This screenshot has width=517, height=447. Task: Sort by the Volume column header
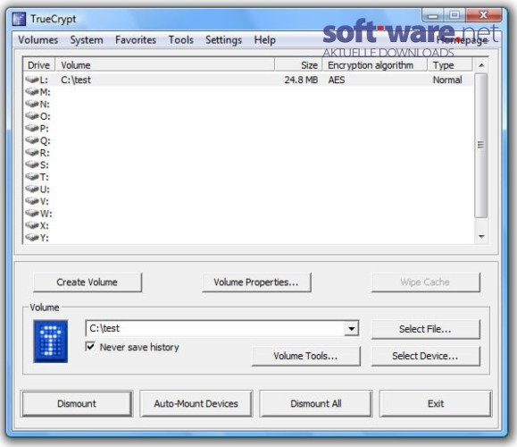[x=164, y=65]
